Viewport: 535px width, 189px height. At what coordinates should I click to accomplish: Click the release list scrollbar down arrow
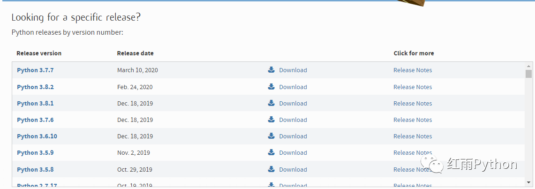528,183
